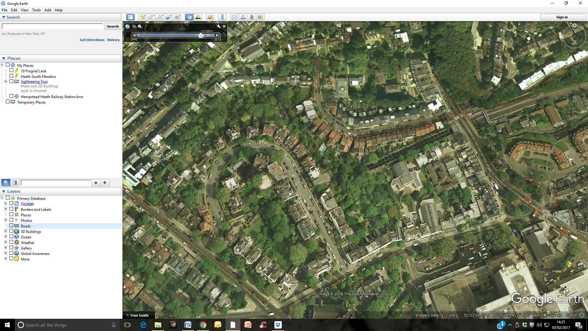Click the places filter input field
This screenshot has height=331, width=588.
[x=56, y=183]
